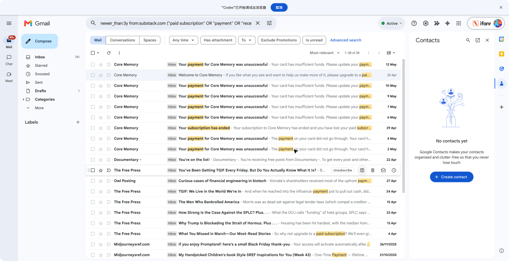Switch to the Conversations tab
509x261 pixels.
(x=123, y=40)
